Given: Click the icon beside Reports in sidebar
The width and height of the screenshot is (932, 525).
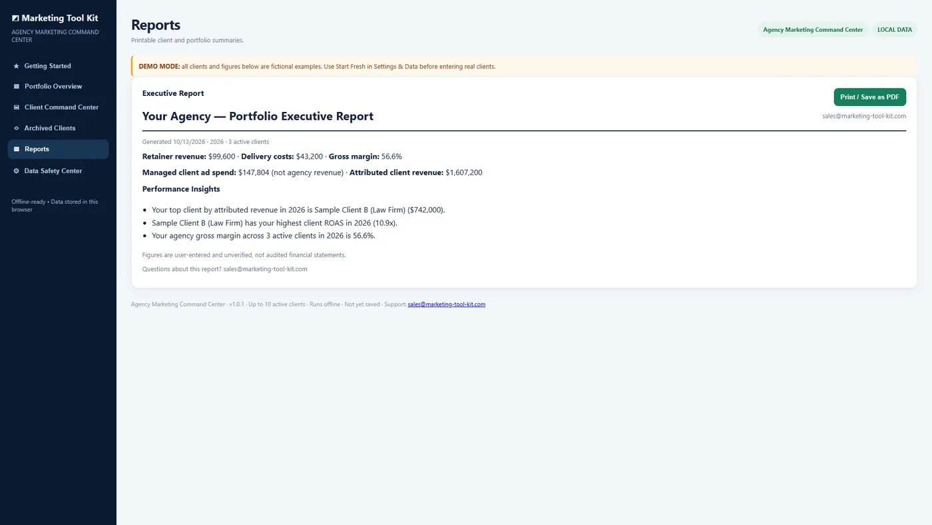Looking at the screenshot, I should click(x=17, y=149).
